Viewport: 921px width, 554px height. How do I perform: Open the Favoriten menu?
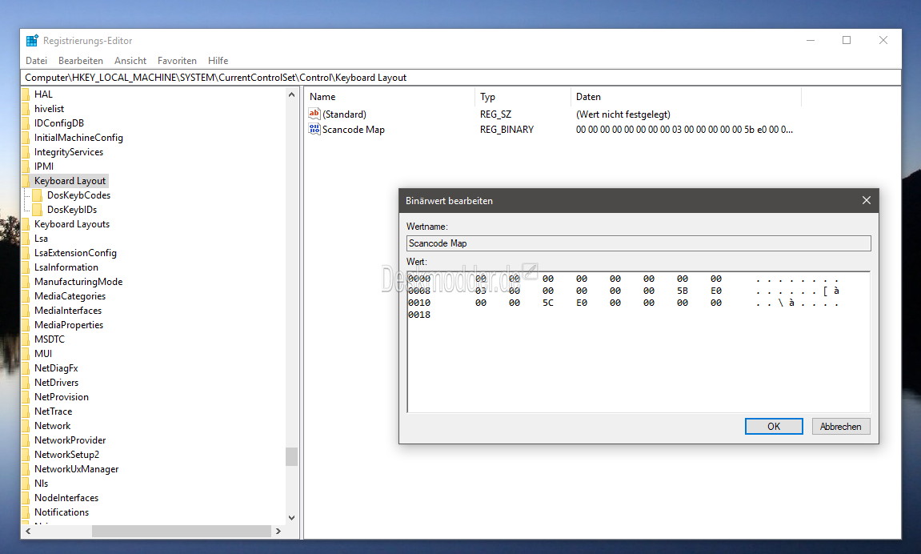(x=177, y=61)
